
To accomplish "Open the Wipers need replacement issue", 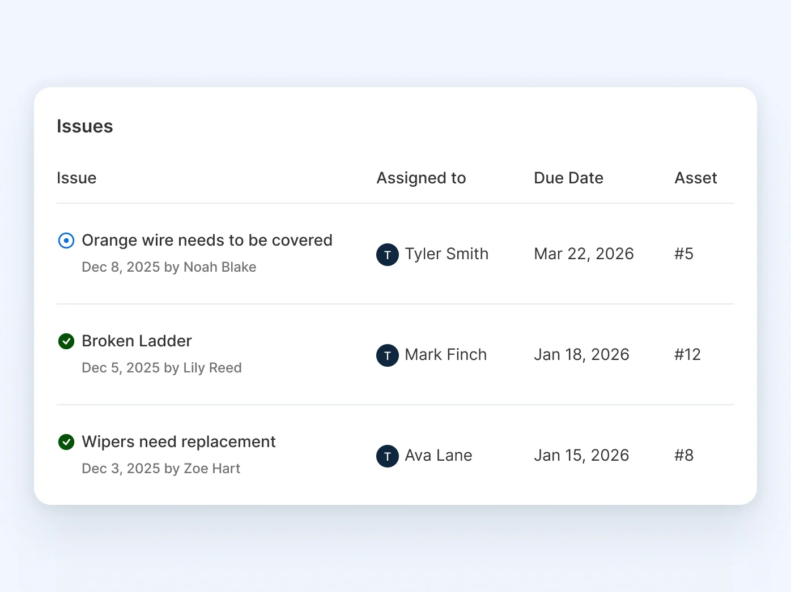I will (x=178, y=442).
